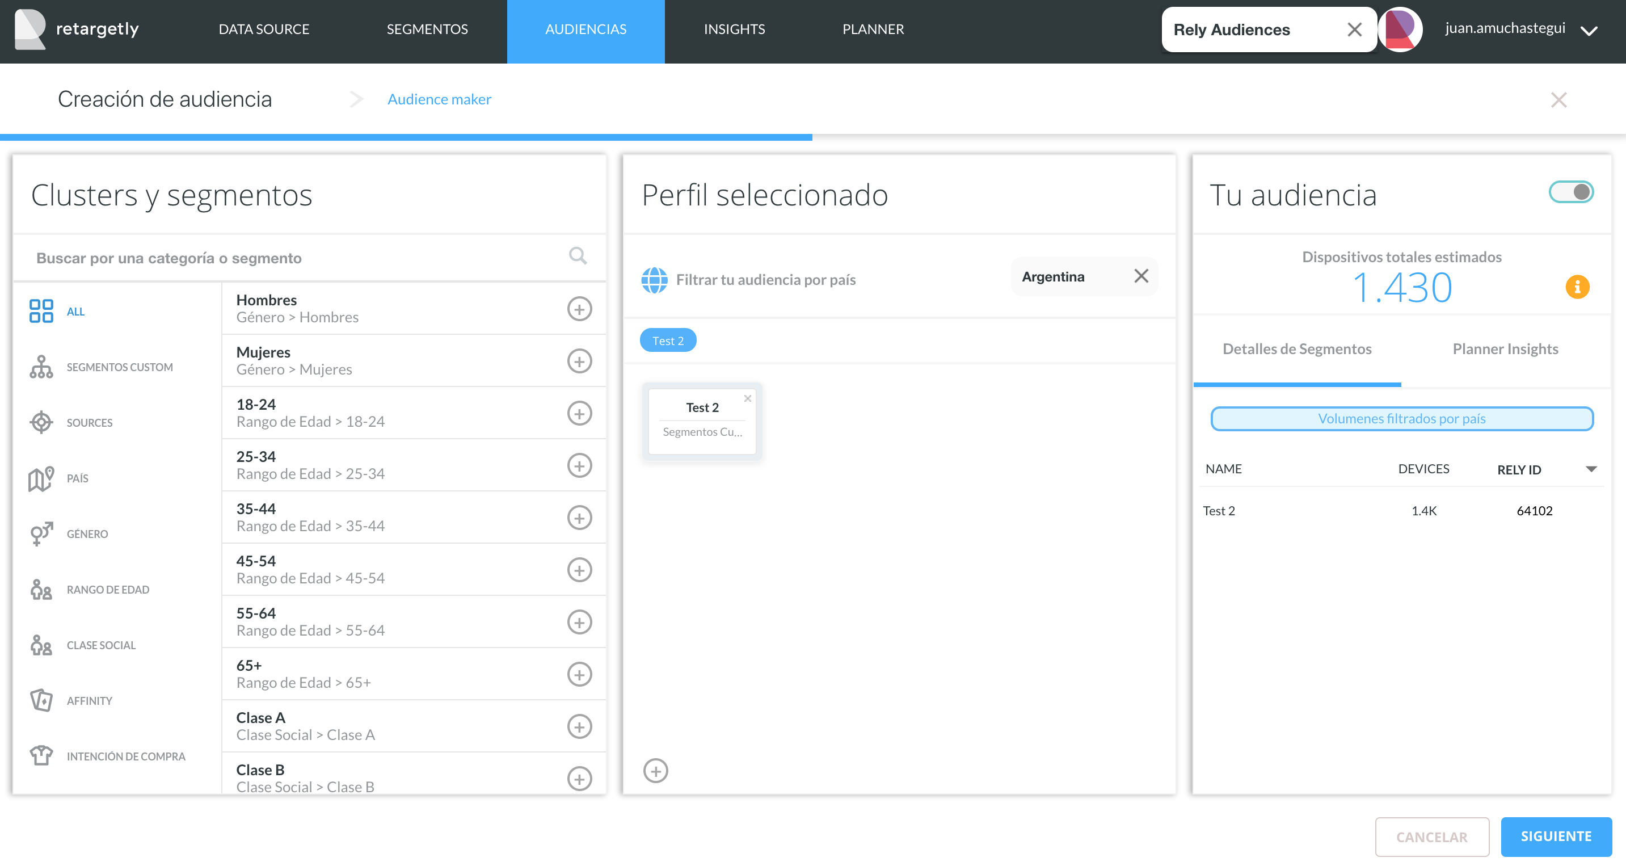Open the País map icon
1626x866 pixels.
pos(41,478)
